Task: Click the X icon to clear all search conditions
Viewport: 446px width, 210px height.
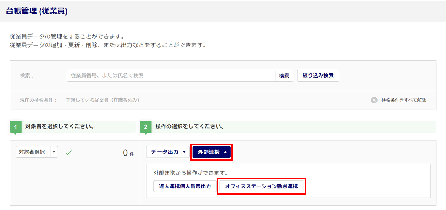Action: pos(374,100)
